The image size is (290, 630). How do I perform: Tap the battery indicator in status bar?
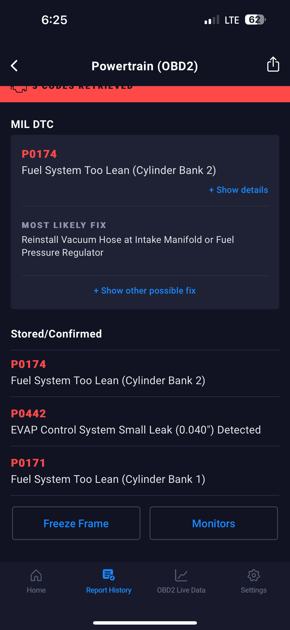(x=255, y=20)
